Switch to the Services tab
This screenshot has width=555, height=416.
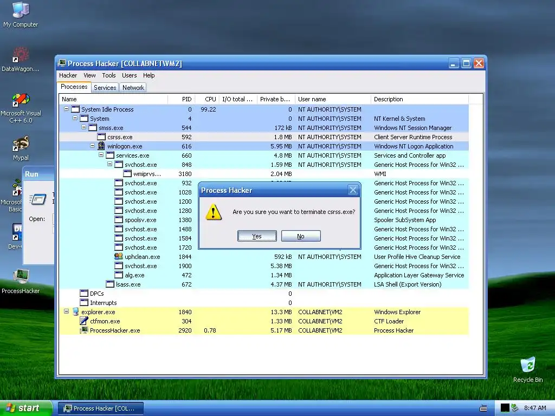[x=105, y=88]
